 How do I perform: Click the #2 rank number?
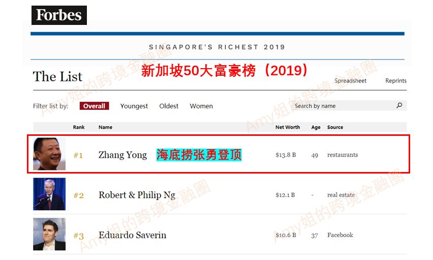pyautogui.click(x=79, y=195)
